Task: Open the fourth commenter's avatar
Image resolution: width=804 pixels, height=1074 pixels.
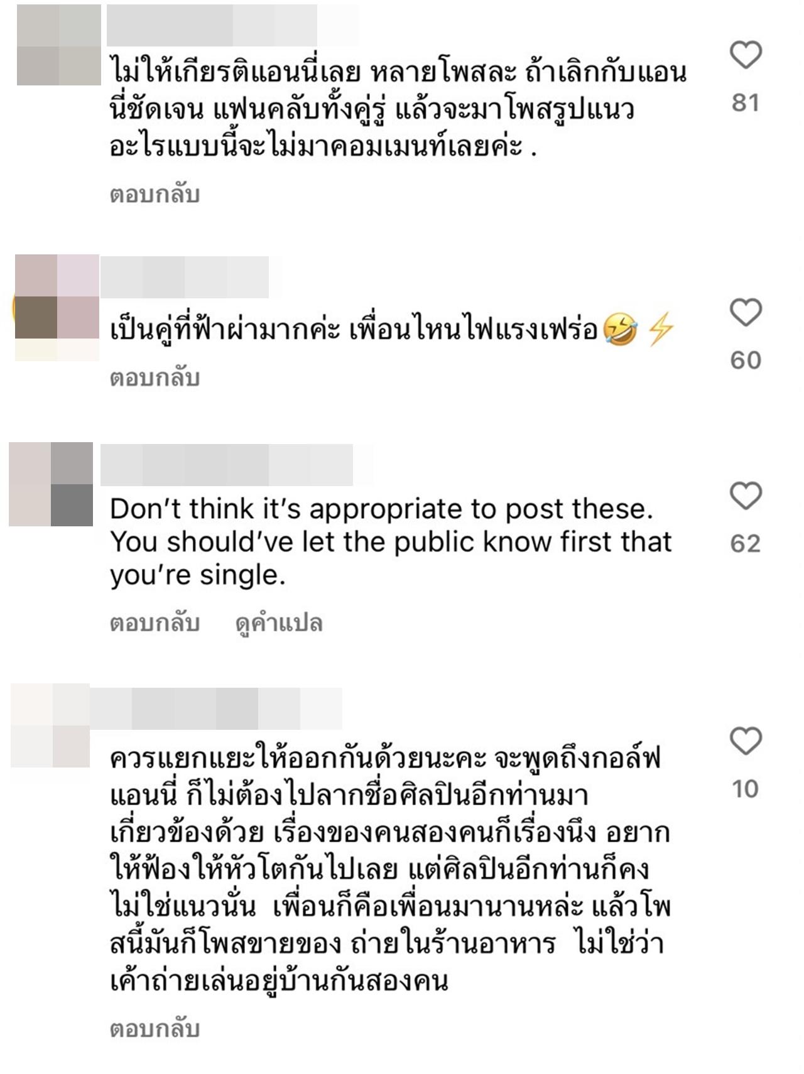Action: 50,725
